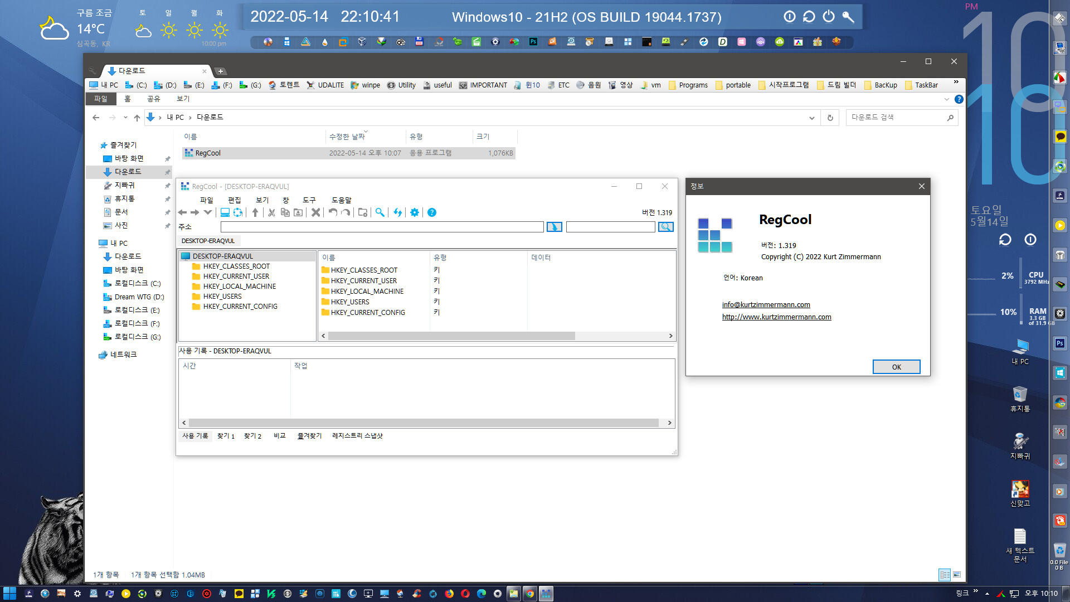Select HKEY_CLASSES_ROOT in the RegCool tree
The height and width of the screenshot is (602, 1070).
(x=236, y=266)
